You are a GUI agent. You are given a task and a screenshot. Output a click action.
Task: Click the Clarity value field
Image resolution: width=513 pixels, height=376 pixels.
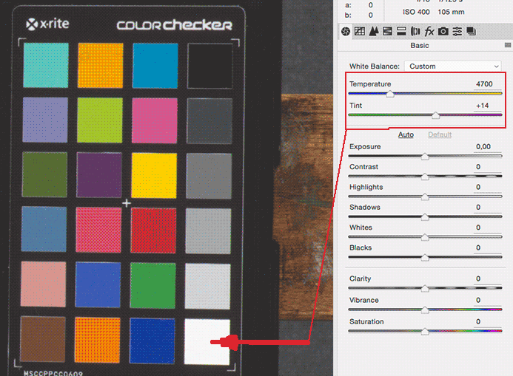(487, 279)
